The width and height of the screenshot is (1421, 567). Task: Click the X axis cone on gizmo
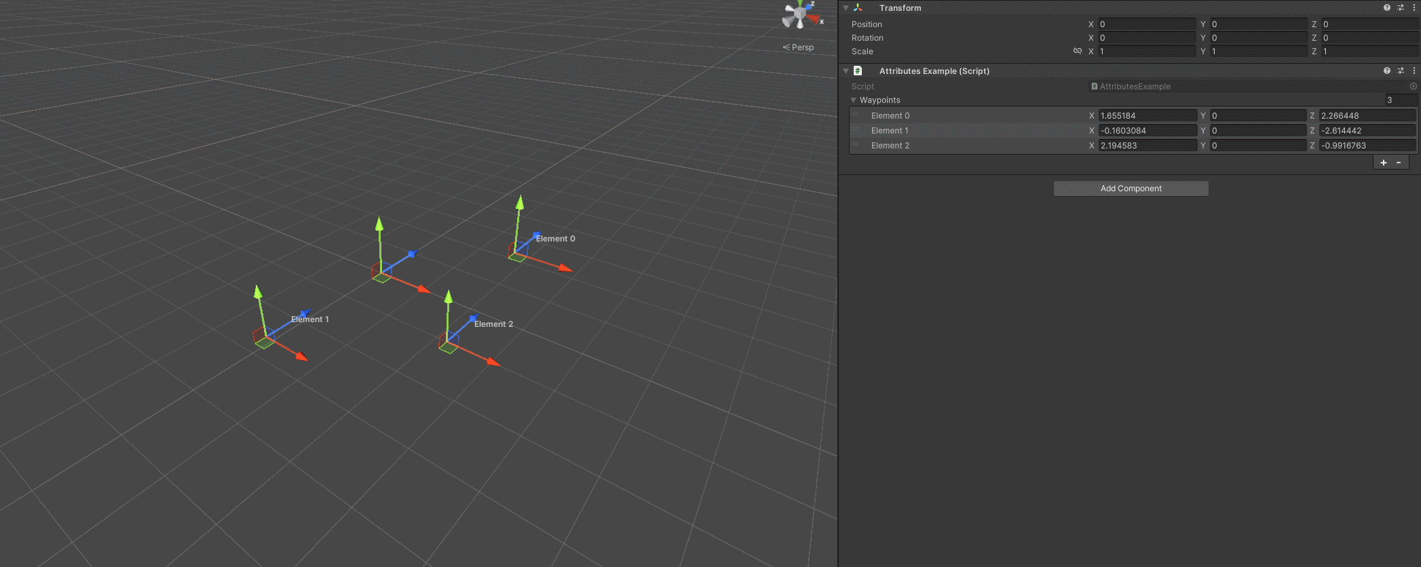pos(814,19)
